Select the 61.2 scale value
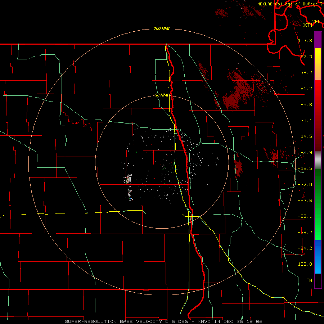Image resolution: width=324 pixels, height=324 pixels. tap(306, 89)
